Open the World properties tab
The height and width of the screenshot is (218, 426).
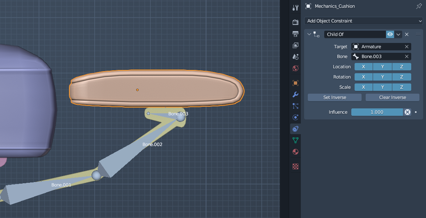(295, 68)
